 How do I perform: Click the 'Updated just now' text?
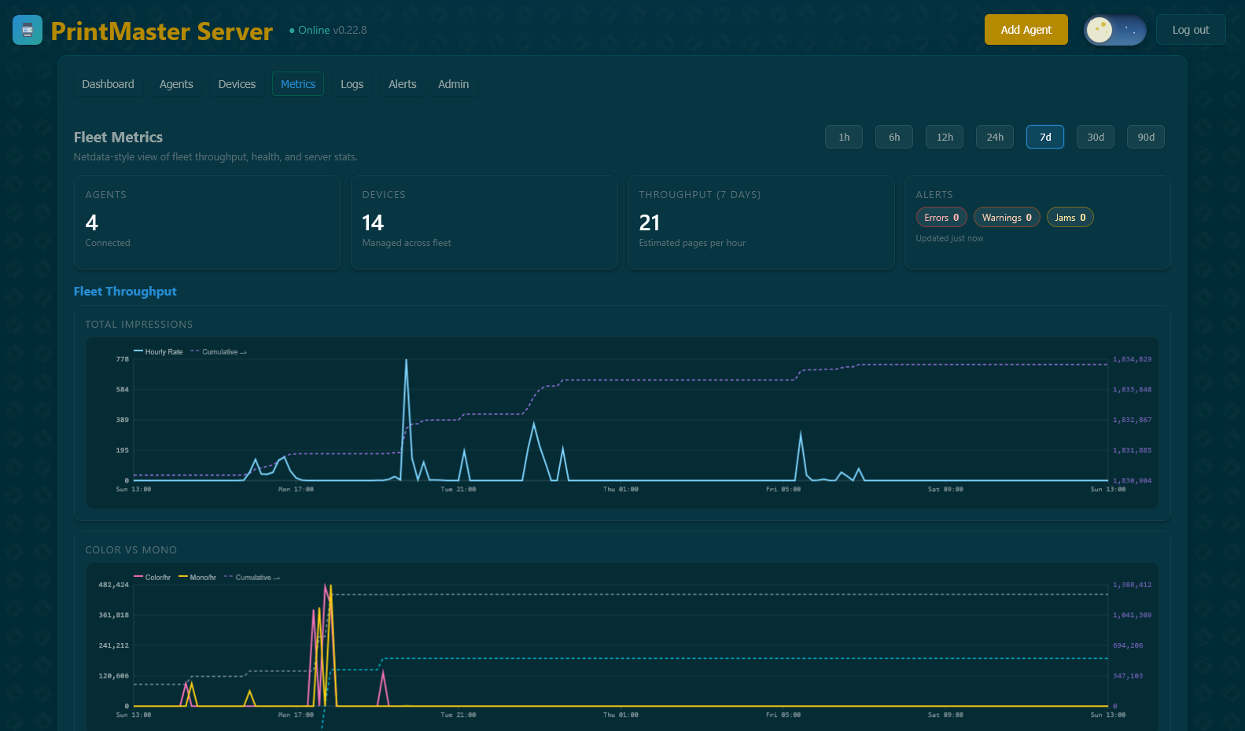click(949, 238)
